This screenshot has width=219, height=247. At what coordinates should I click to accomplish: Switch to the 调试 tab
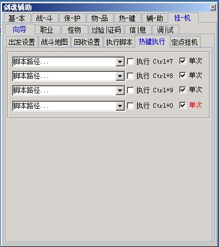(165, 30)
